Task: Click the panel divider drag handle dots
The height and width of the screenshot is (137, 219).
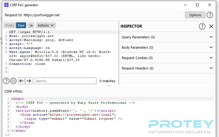Action: (109, 86)
